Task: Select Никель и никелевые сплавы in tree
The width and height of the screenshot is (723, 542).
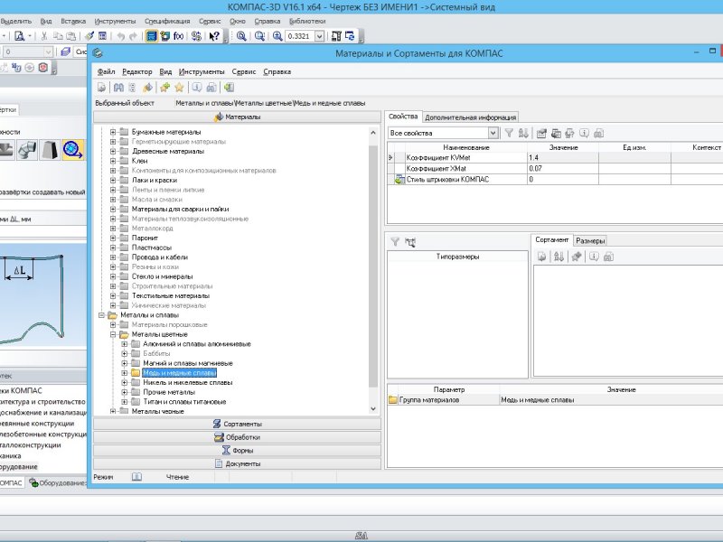Action: 188,382
